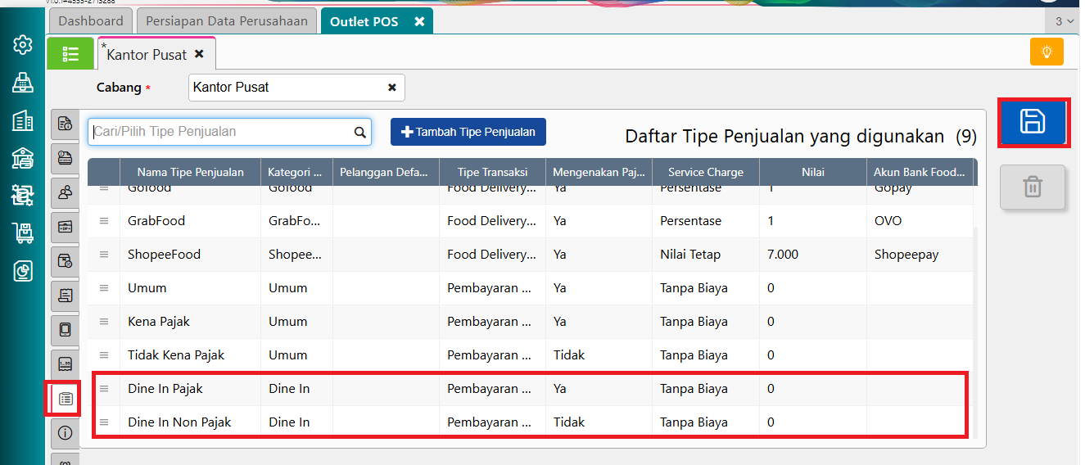Open the Cabang combo box
The image size is (1085, 465).
(x=296, y=88)
